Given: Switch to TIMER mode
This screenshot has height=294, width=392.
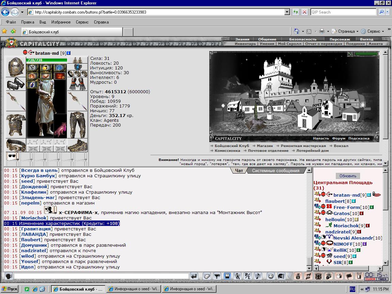Looking at the screenshot, I should (382, 279).
